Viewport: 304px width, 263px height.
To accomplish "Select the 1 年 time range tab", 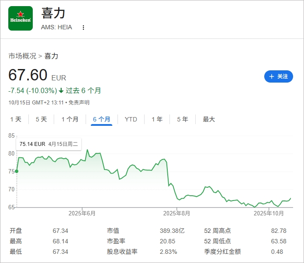I will tap(157, 119).
